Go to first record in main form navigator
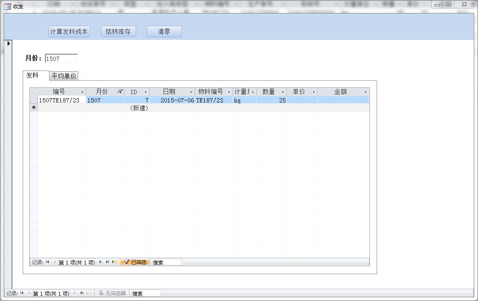 22,293
